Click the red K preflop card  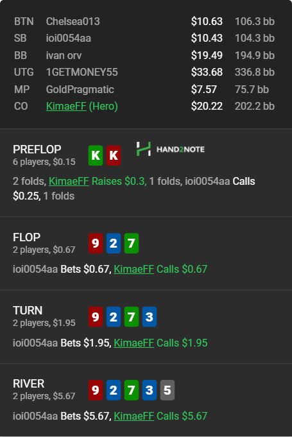pyautogui.click(x=114, y=155)
